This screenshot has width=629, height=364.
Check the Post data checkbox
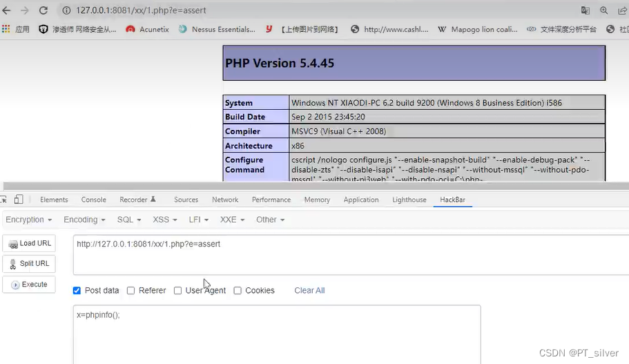click(x=77, y=290)
